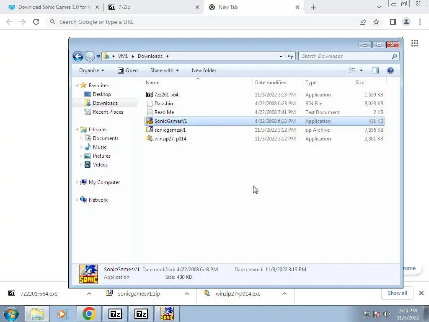
Task: Click the SonicGamesV1 application icon
Action: click(150, 121)
